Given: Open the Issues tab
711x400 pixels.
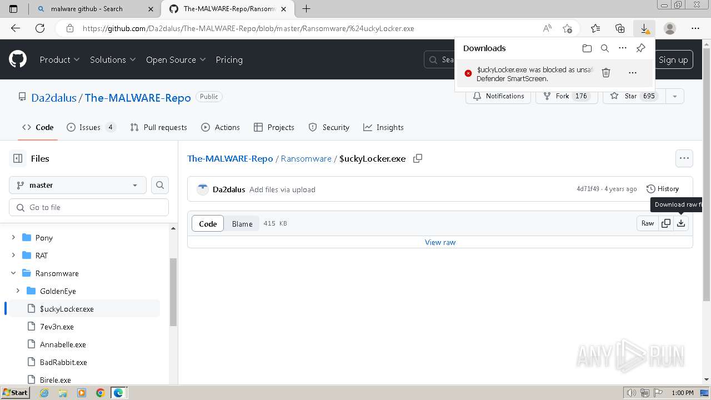Looking at the screenshot, I should click(91, 127).
